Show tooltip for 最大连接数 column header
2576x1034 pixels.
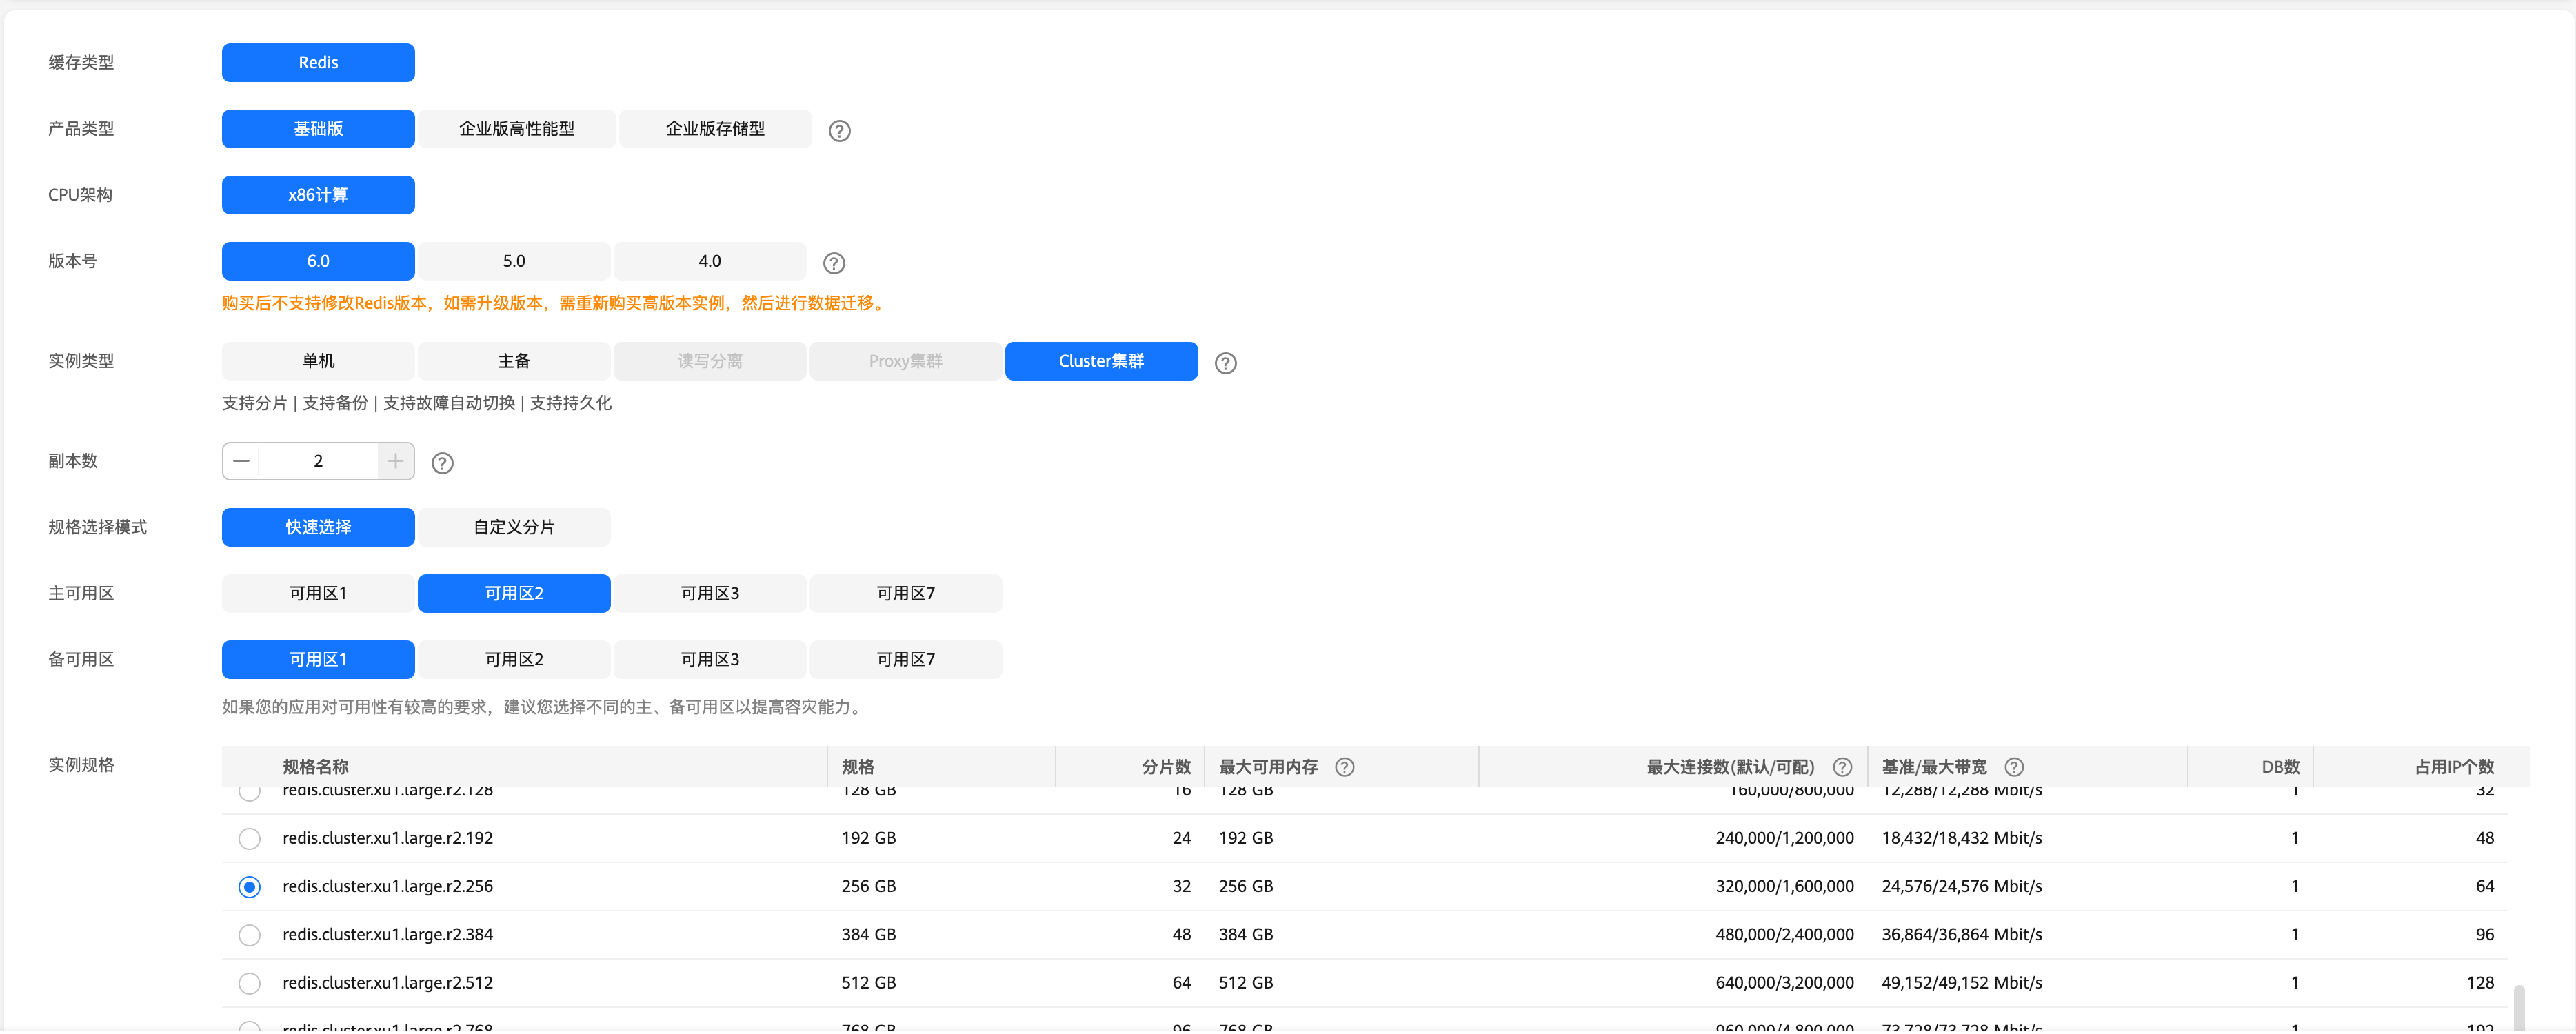coord(1841,767)
